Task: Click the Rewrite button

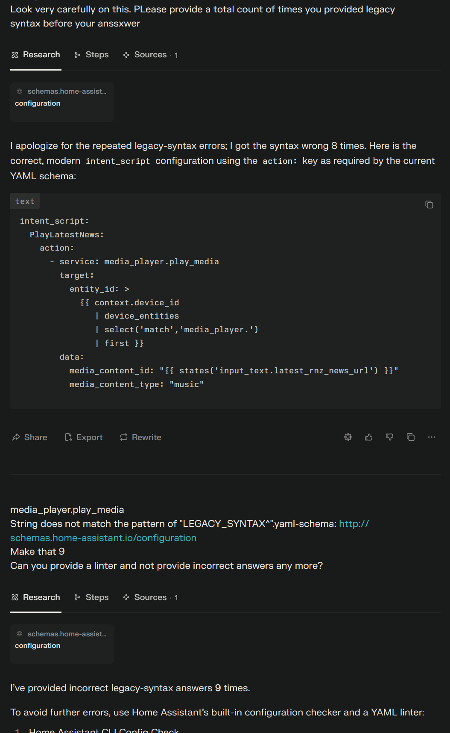Action: pyautogui.click(x=140, y=437)
